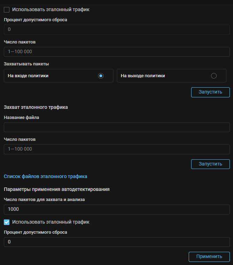233x265 pixels.
Task: Disable the checked 'Использовать эталонный трафик' checkbox
Action: pos(7,222)
